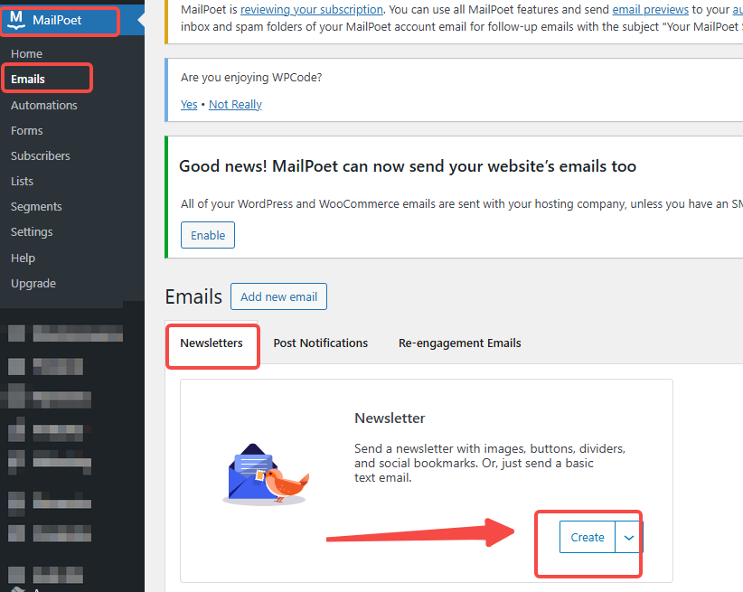Answer Yes to the WPCode survey
The width and height of the screenshot is (743, 592).
189,104
